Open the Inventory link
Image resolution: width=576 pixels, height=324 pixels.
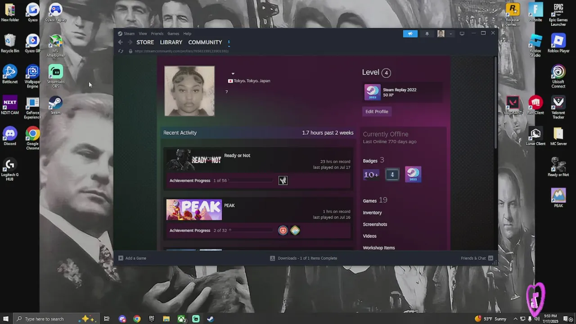[372, 213]
